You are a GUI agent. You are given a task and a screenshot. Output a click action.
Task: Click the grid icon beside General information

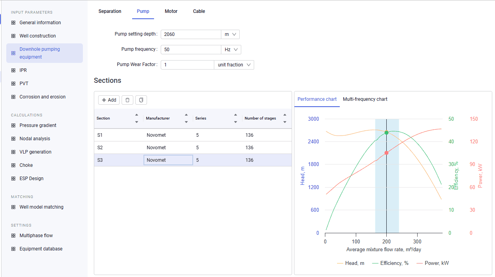13,23
